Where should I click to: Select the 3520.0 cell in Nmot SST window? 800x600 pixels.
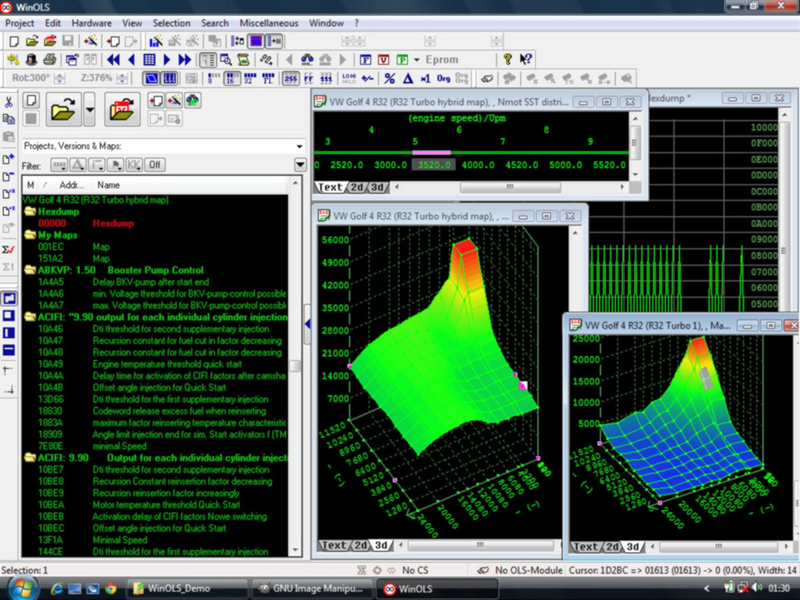[433, 165]
